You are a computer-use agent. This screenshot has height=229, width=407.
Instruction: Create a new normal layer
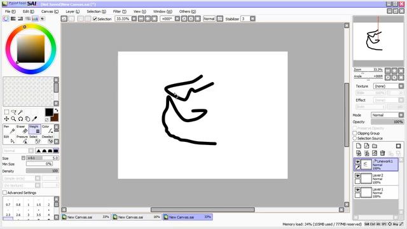[x=359, y=146]
